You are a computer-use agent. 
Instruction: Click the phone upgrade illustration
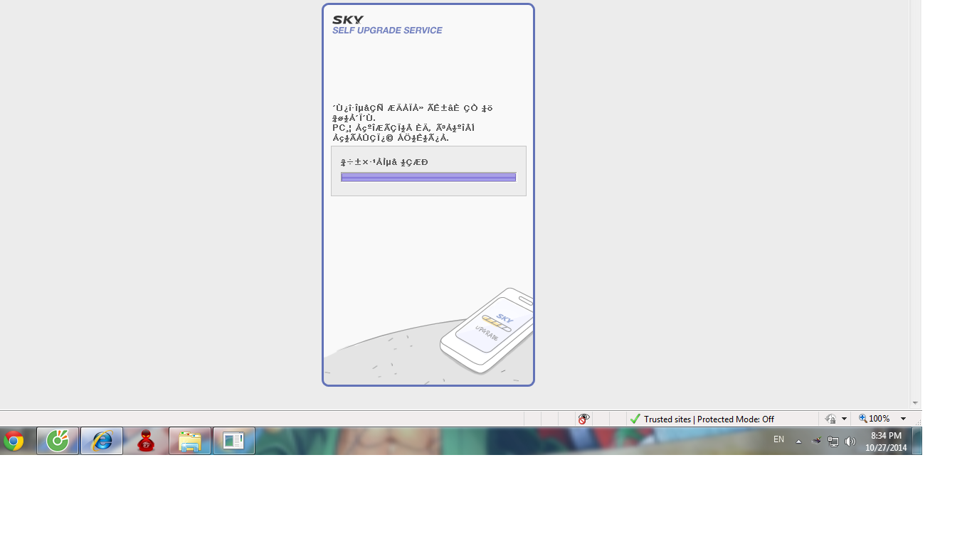coord(488,331)
